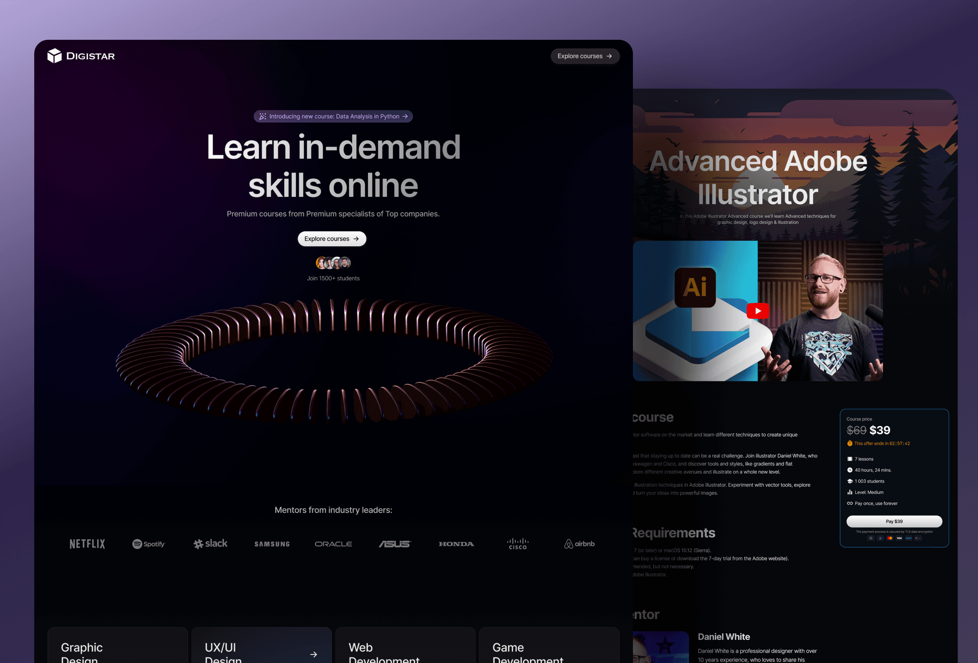Screen dimensions: 978x663
Task: Play the Adobe Illustrator course video
Action: click(758, 311)
